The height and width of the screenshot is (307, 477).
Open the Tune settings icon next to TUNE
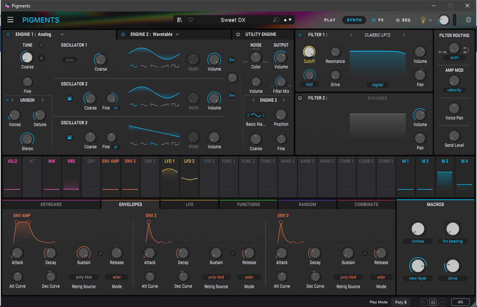pos(42,45)
